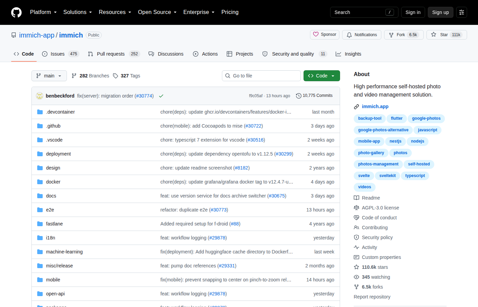The width and height of the screenshot is (478, 307).
Task: Open the e2e folder
Action: [x=50, y=210]
